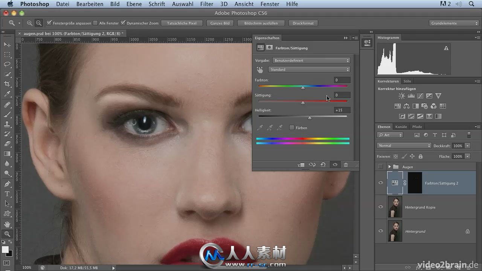Switch to masks view in Eigenschaften

coord(269,48)
